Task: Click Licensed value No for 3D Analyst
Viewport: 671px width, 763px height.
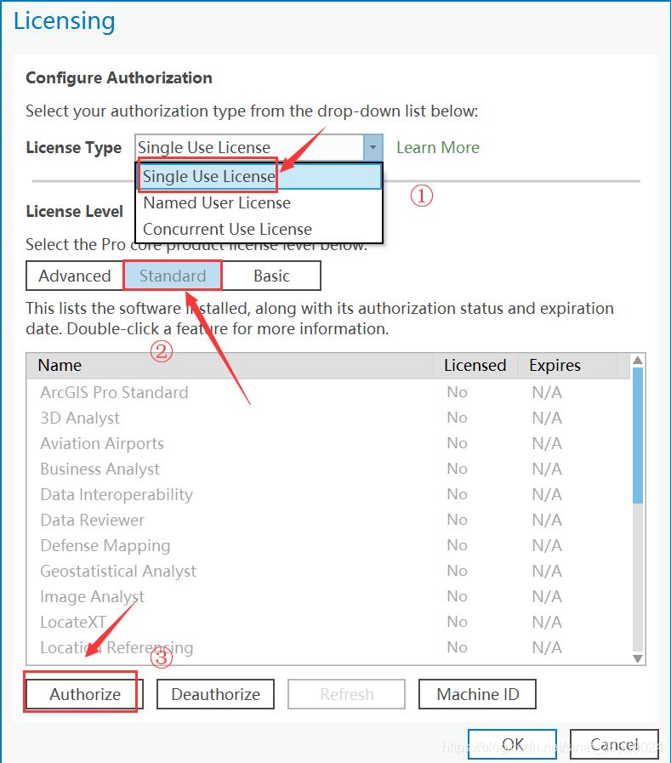Action: click(x=457, y=418)
